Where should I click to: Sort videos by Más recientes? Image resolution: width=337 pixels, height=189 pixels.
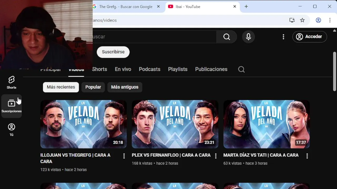click(61, 87)
